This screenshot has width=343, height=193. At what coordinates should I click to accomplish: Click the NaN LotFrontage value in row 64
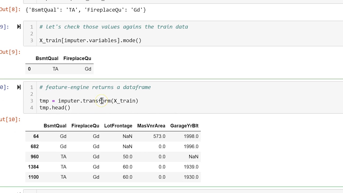(x=127, y=136)
